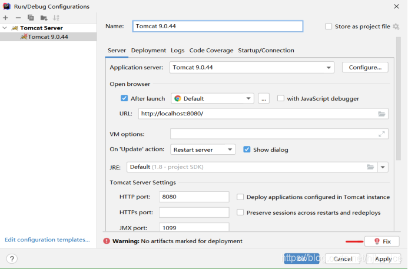Click the vertical scrollbar of settings panel
408x269 pixels.
[399, 99]
